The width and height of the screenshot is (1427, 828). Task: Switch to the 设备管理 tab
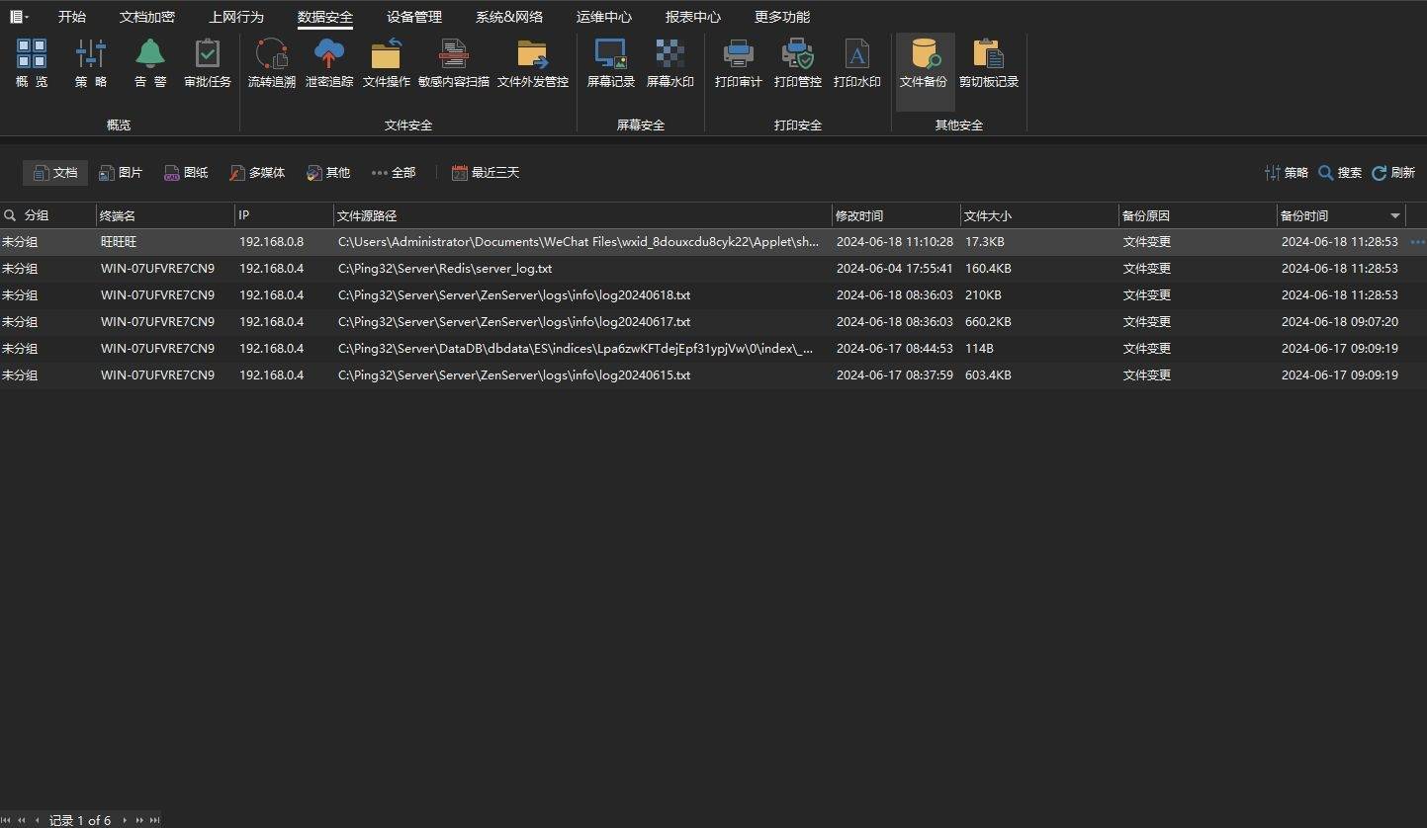(414, 17)
